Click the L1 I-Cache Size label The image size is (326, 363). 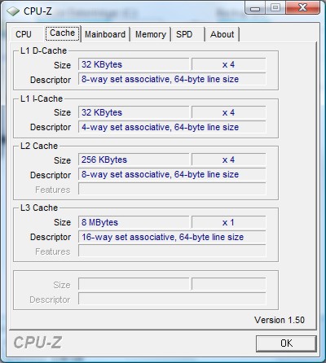pyautogui.click(x=62, y=112)
